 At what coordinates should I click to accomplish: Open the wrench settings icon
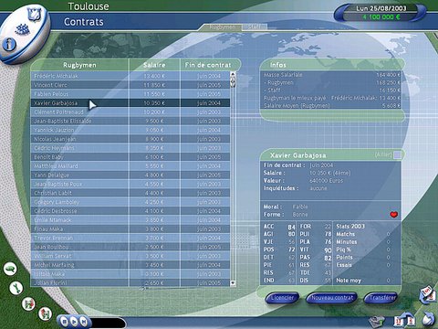point(16,288)
